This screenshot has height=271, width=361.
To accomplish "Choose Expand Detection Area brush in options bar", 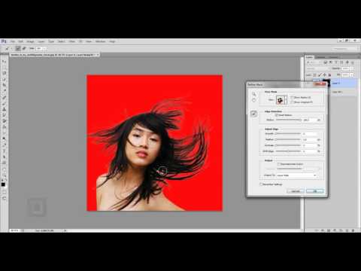I will coord(18,48).
